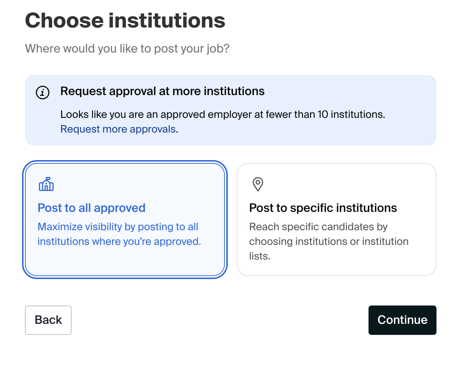Click the approved employer notice text
The width and height of the screenshot is (460, 376).
coord(223,114)
